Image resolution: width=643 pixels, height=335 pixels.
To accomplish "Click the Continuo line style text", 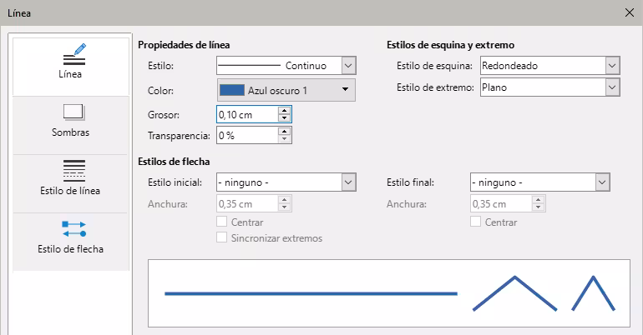I will 306,66.
